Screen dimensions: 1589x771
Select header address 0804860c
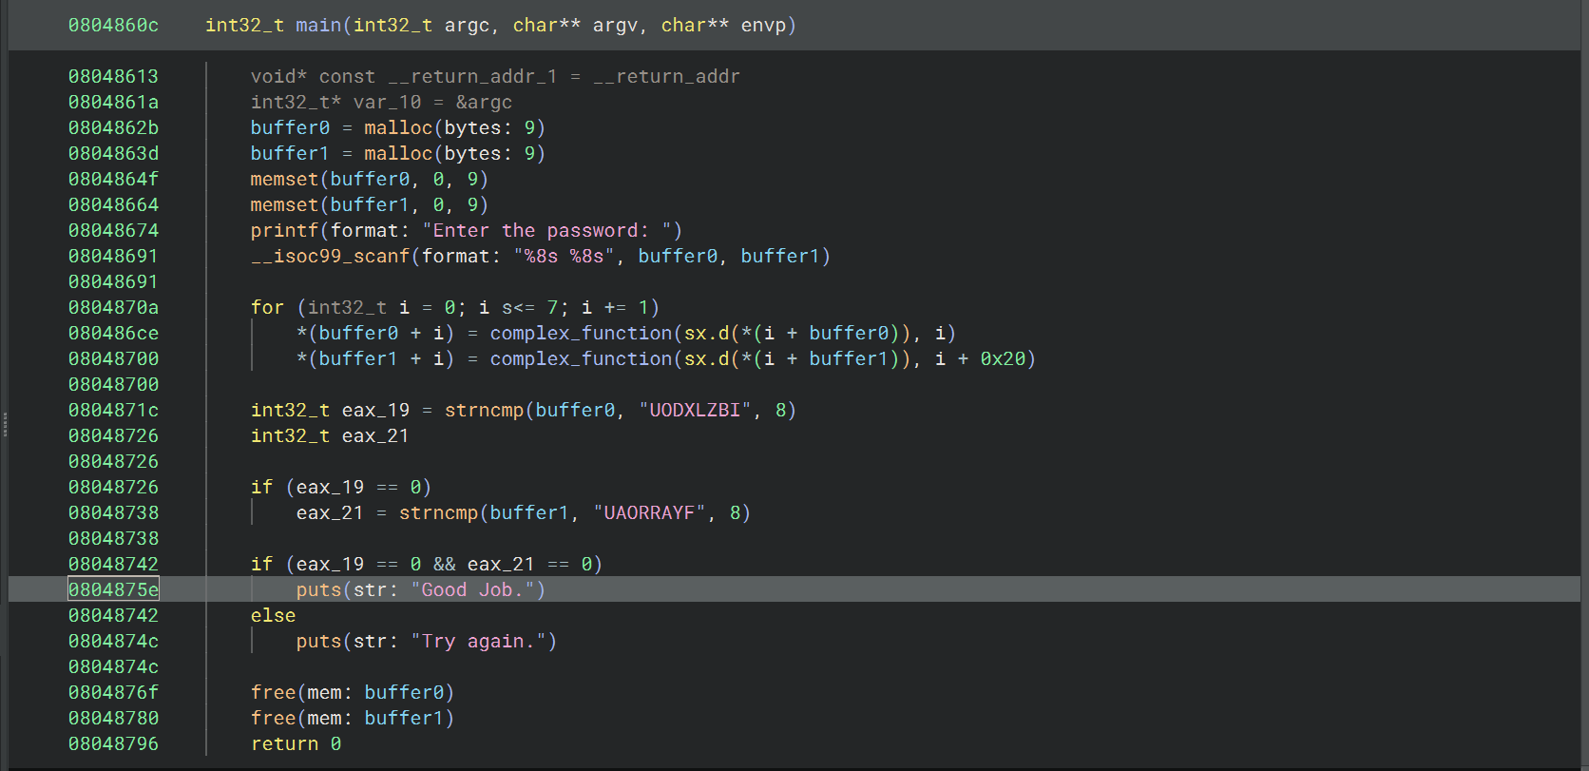coord(113,26)
